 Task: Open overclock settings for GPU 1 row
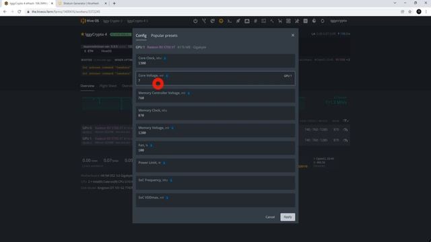coord(345,140)
